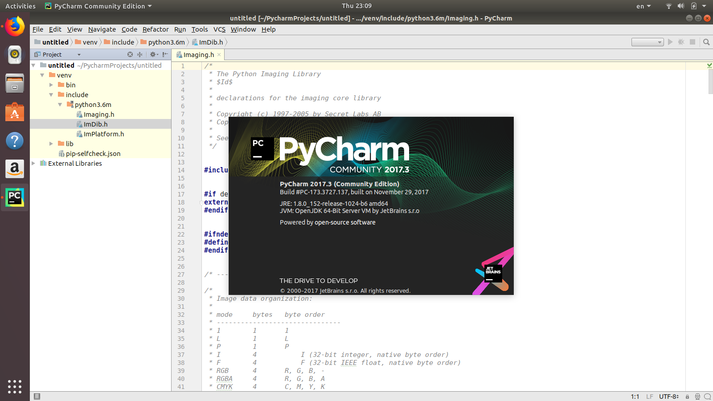Switch to the Imaging.h editor tab
Image resolution: width=713 pixels, height=401 pixels.
pos(197,54)
